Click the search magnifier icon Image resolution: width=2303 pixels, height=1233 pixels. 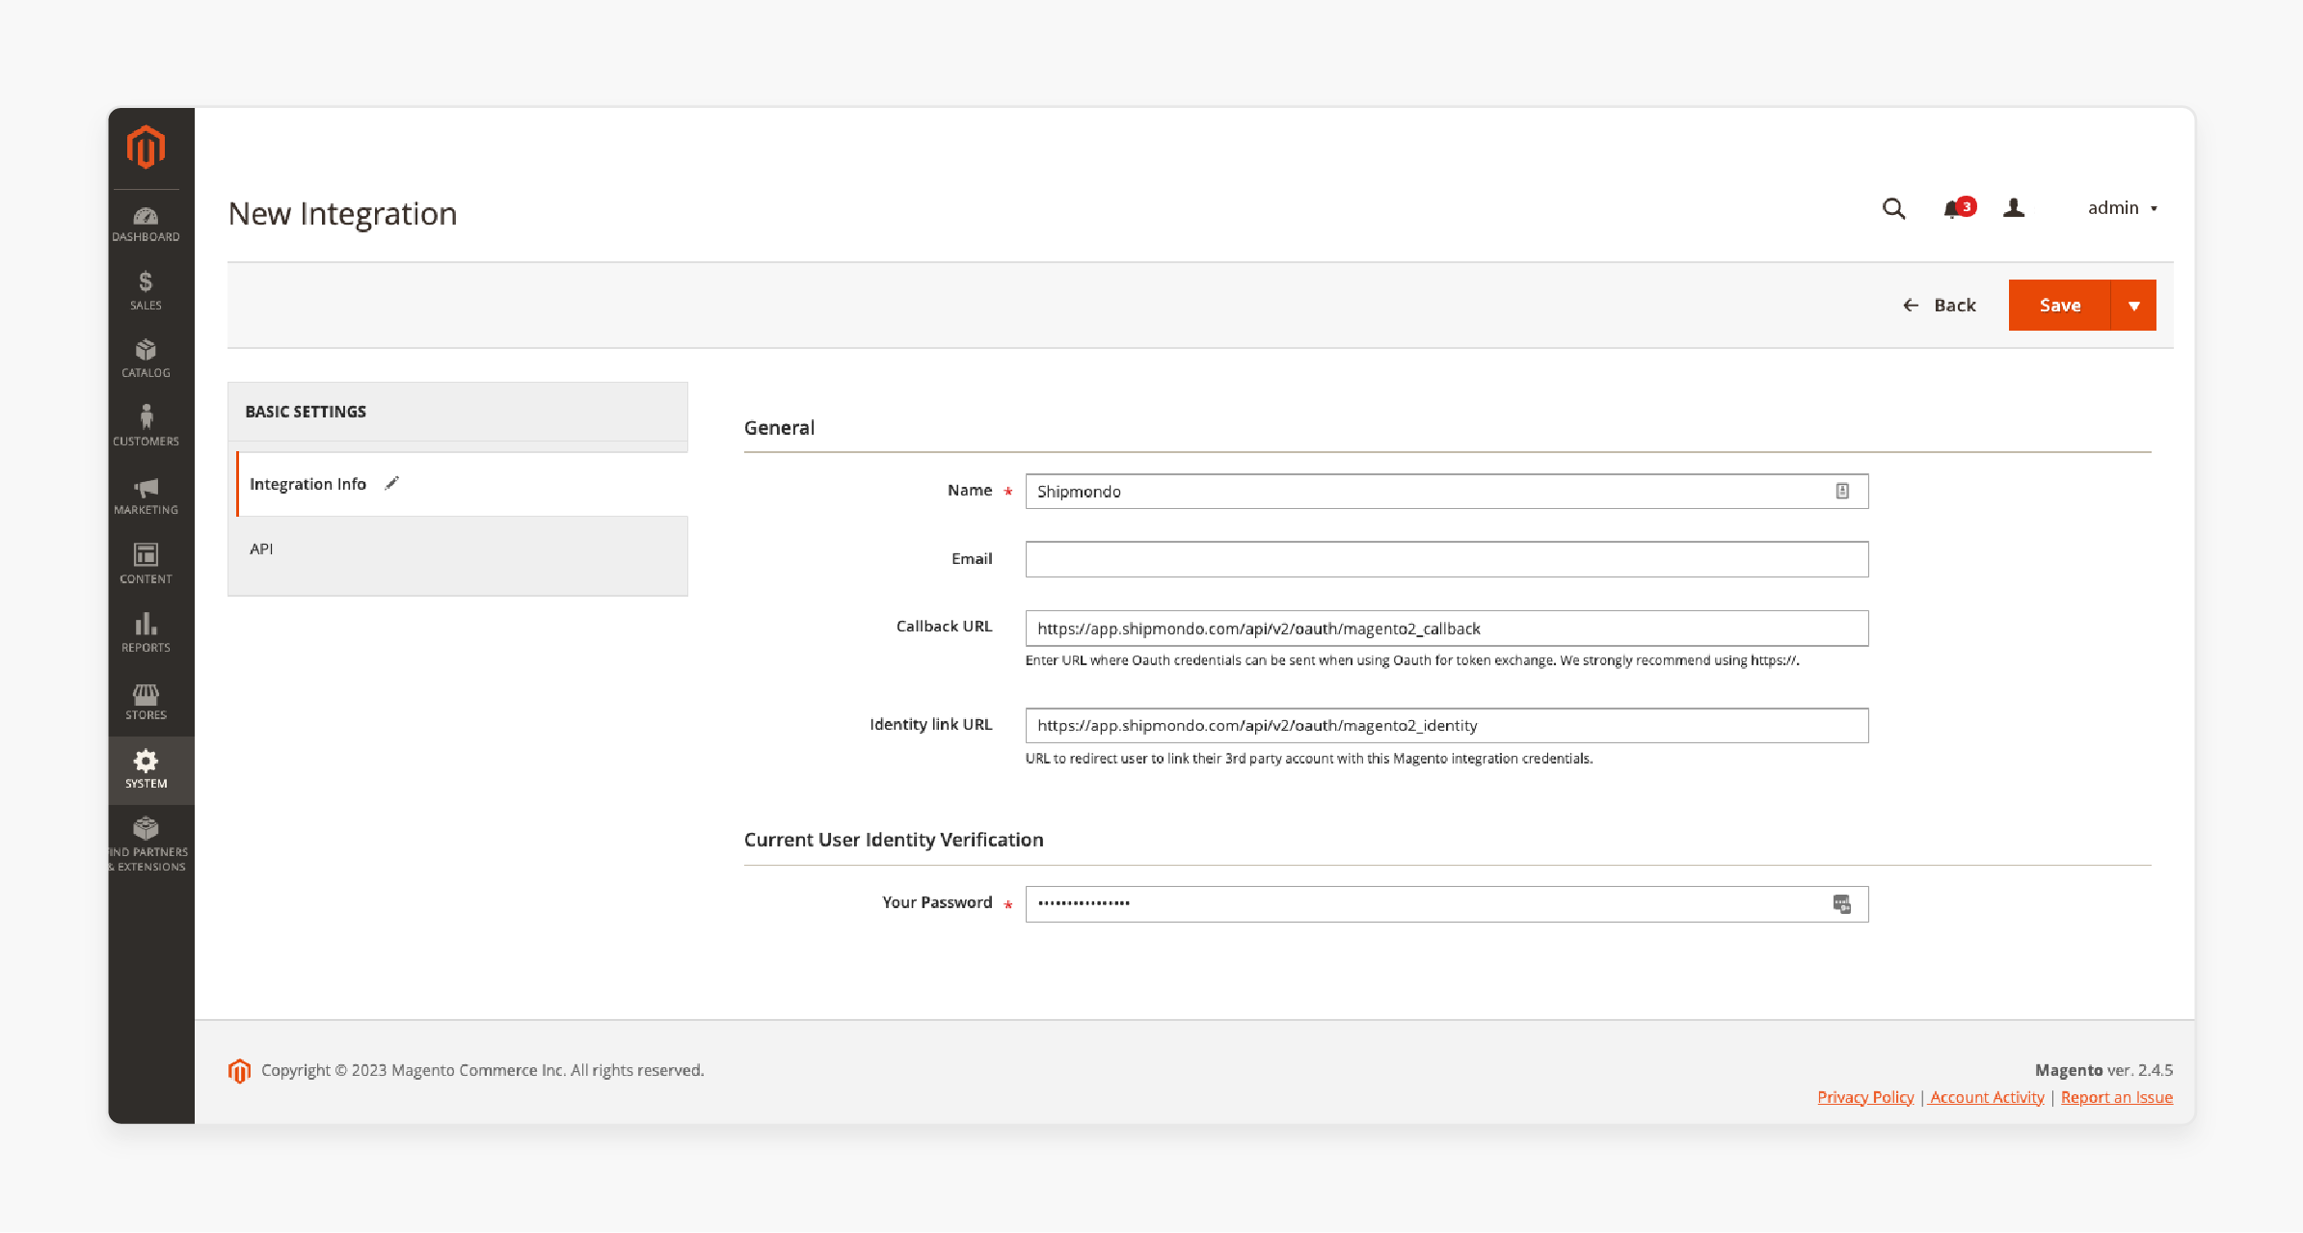(x=1893, y=208)
